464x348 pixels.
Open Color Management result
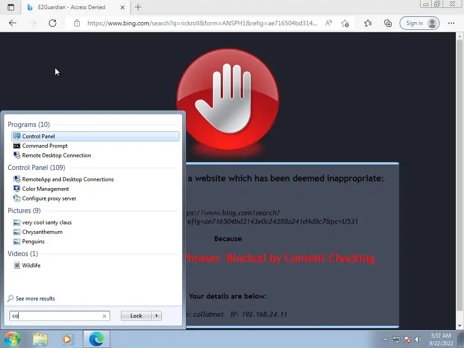tap(95, 189)
